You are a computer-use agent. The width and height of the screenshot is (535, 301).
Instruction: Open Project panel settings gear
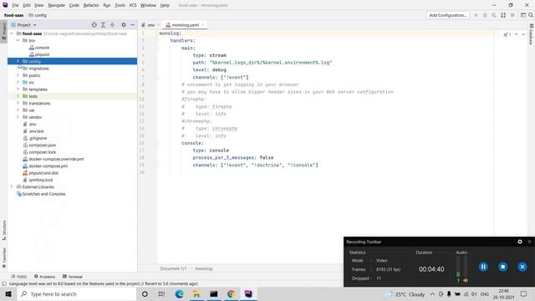point(124,25)
